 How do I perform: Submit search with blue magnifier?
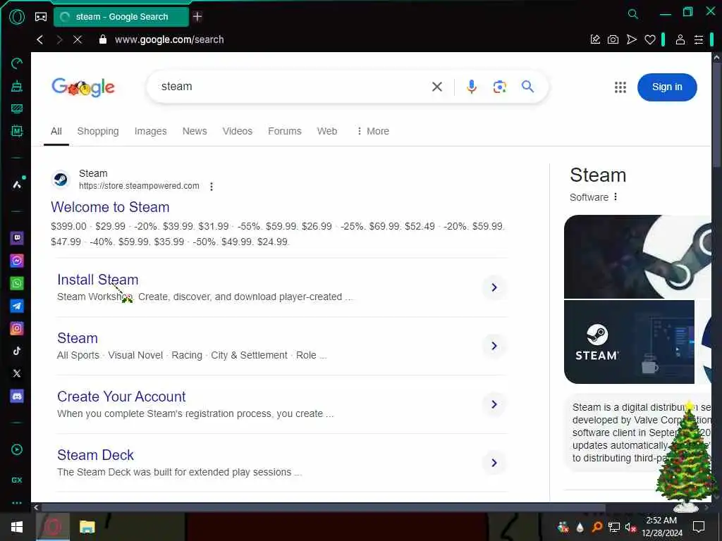pos(527,87)
